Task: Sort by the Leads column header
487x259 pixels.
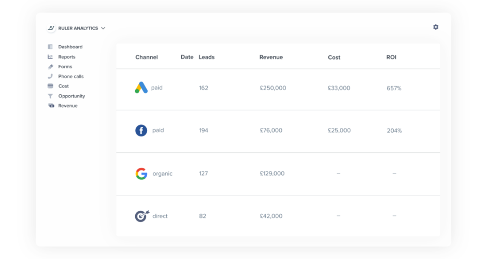Action: coord(207,57)
